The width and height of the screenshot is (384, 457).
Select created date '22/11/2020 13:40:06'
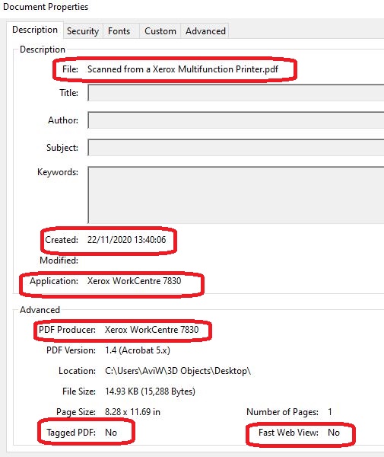pyautogui.click(x=126, y=240)
